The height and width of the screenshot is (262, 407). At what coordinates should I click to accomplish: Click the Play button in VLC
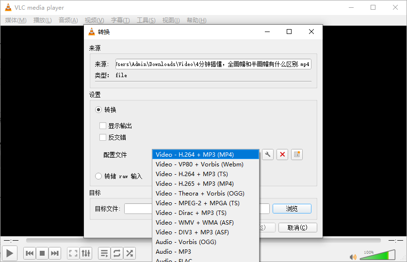tap(10, 253)
